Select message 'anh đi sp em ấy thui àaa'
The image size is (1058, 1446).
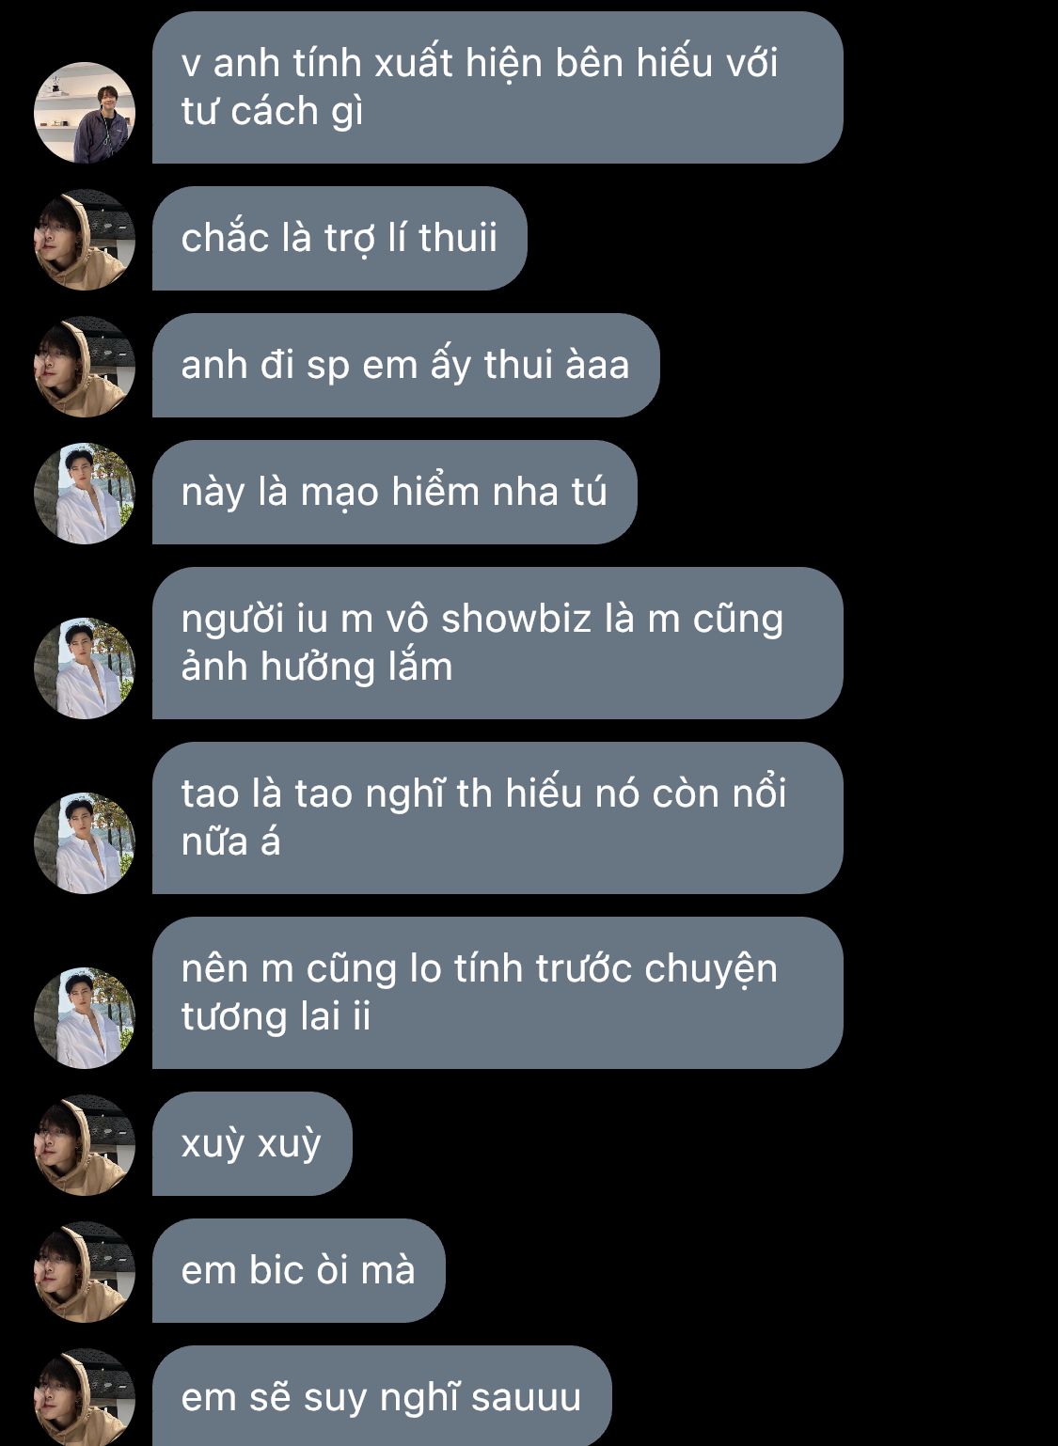pyautogui.click(x=406, y=365)
